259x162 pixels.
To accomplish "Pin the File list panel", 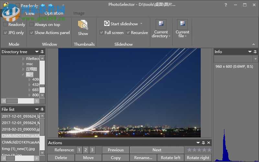I will [x=42, y=109].
